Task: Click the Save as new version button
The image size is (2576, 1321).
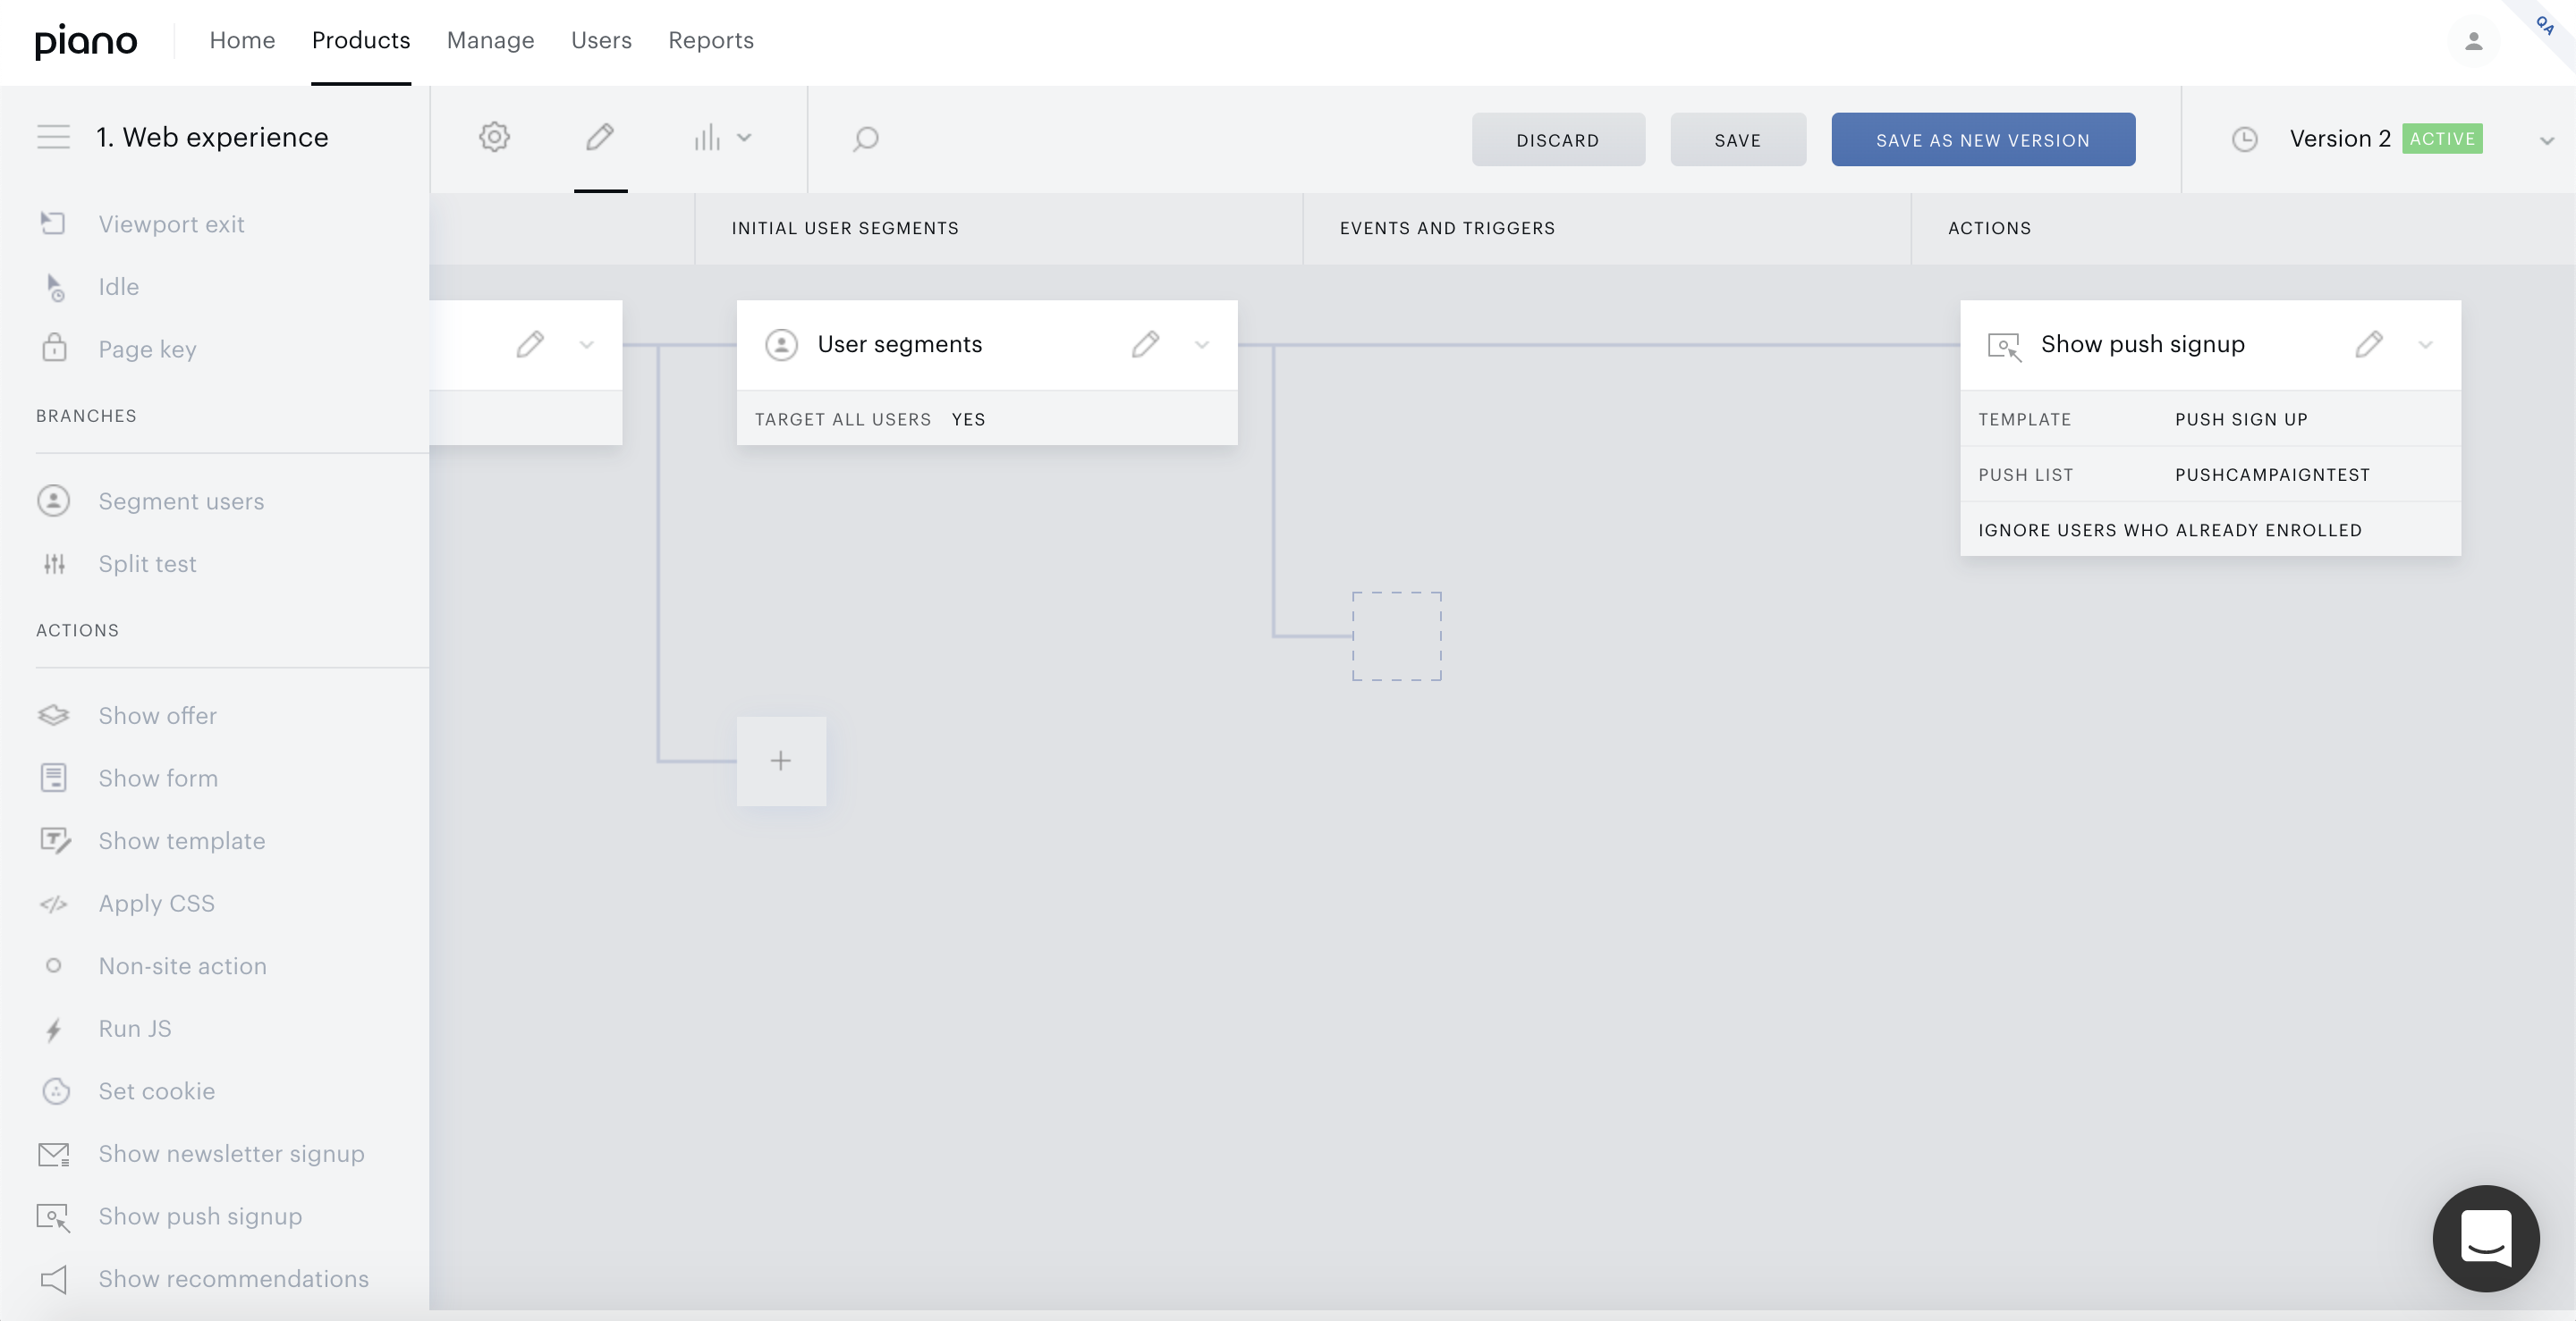Action: click(1983, 140)
